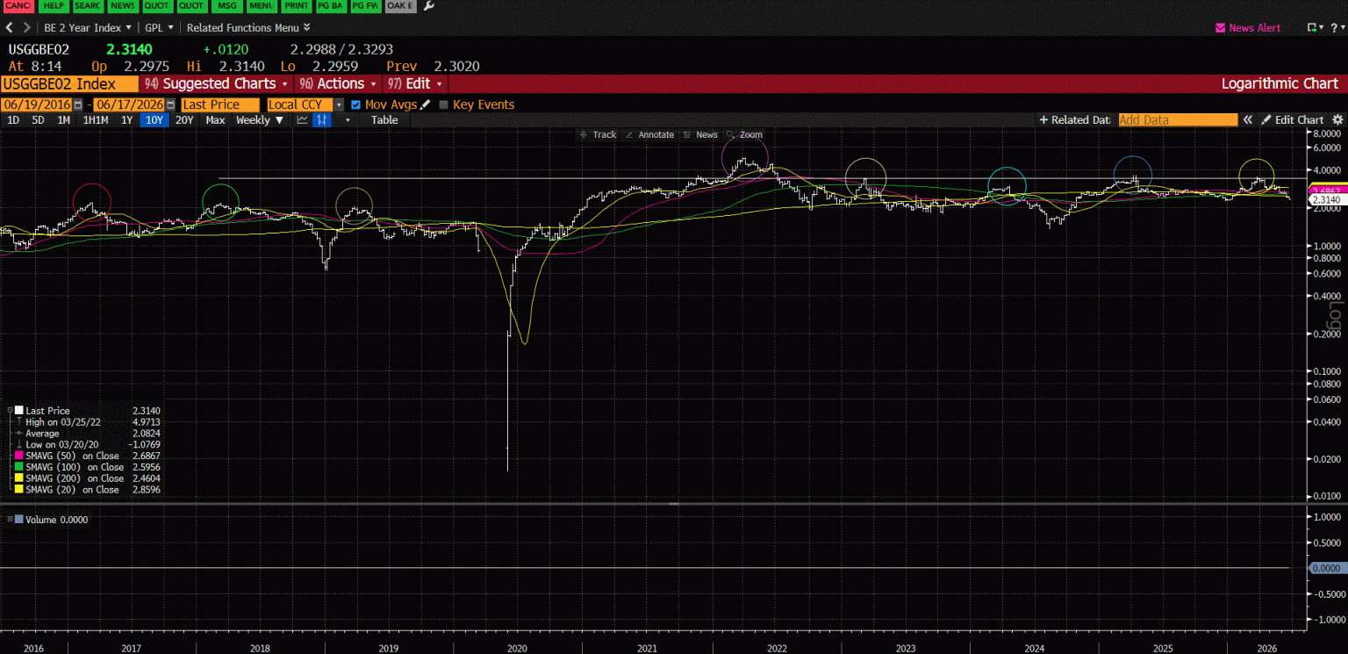Click the white Last Price color swatch
1348x654 pixels.
19,411
